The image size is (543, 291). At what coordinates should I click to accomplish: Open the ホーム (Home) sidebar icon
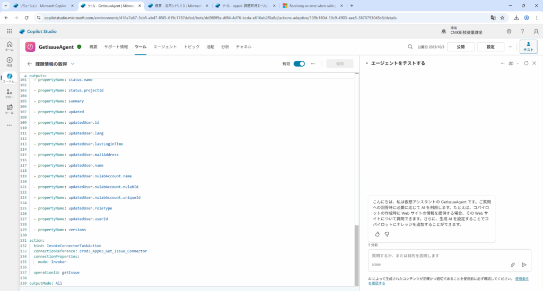(x=10, y=45)
